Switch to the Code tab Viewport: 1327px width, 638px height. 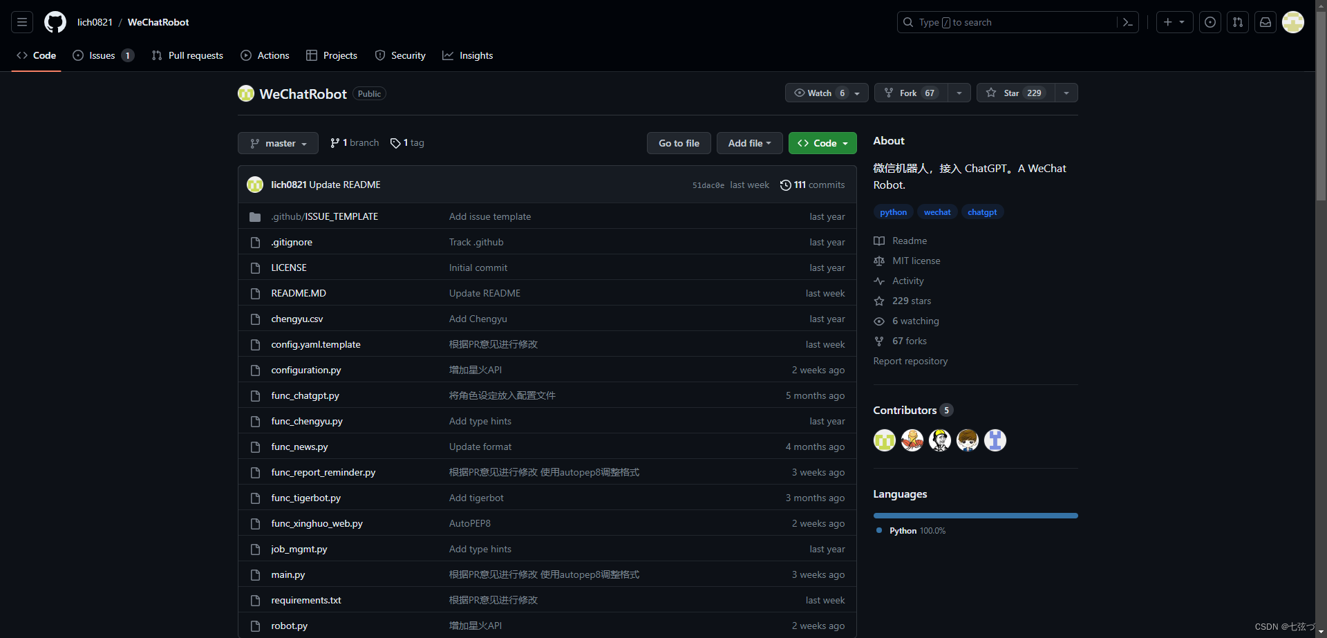coord(37,55)
